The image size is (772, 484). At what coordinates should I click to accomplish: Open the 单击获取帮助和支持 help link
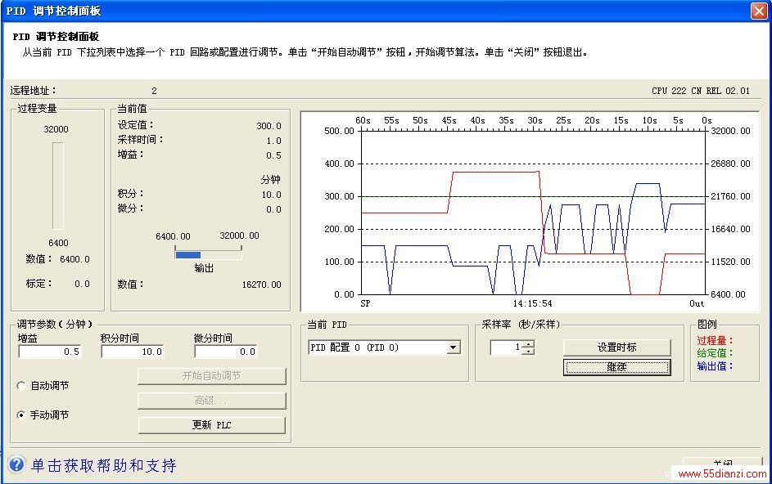point(103,465)
